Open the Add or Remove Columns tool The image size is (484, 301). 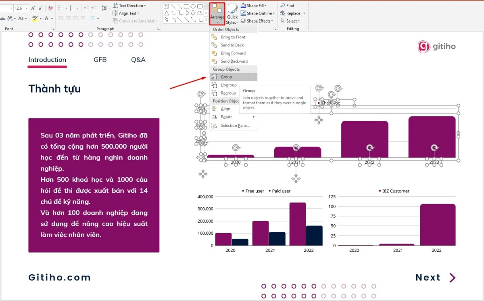94,18
